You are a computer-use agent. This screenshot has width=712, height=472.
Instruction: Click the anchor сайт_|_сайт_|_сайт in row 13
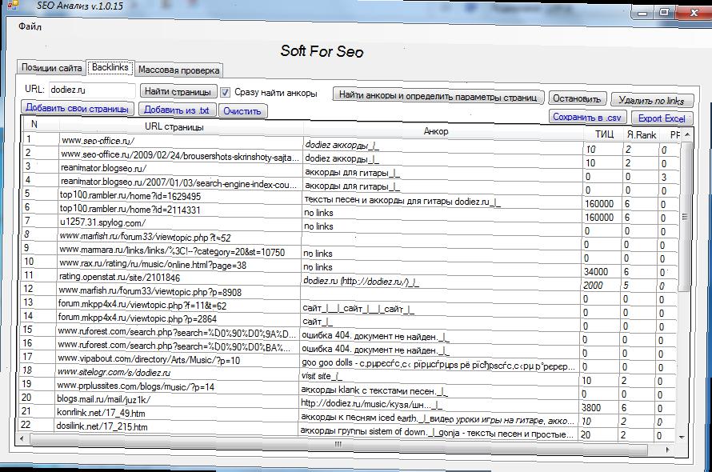tap(358, 309)
